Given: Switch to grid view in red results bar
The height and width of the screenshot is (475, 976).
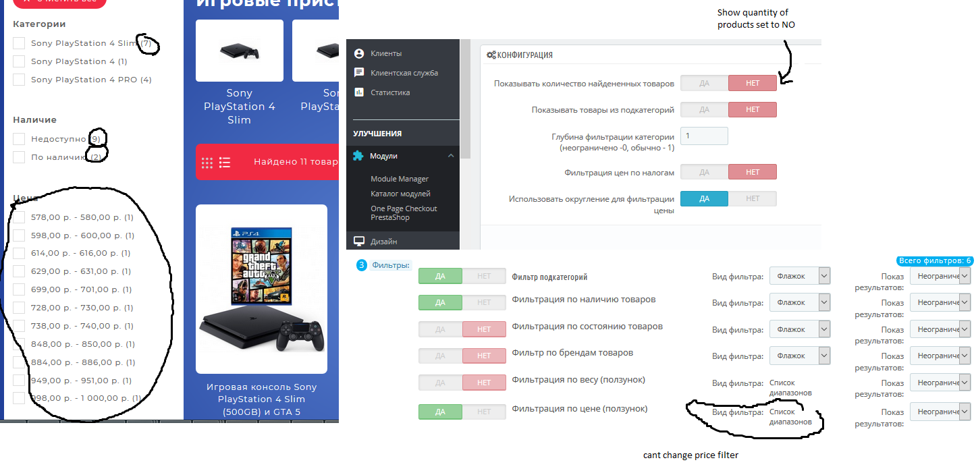Looking at the screenshot, I should click(x=207, y=163).
